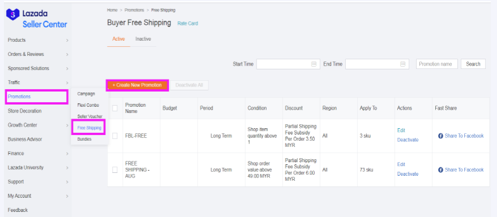Expand the Orders & Reviews chevron
The width and height of the screenshot is (497, 217).
click(67, 54)
